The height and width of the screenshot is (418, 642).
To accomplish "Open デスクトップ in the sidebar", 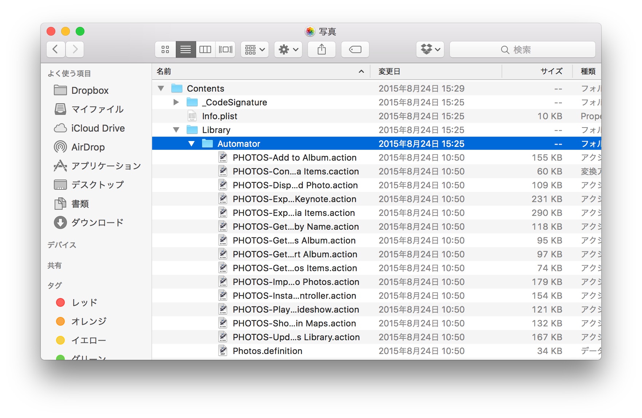I will [x=89, y=185].
